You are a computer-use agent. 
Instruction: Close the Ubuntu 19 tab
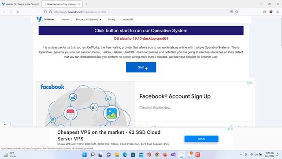[38, 4]
